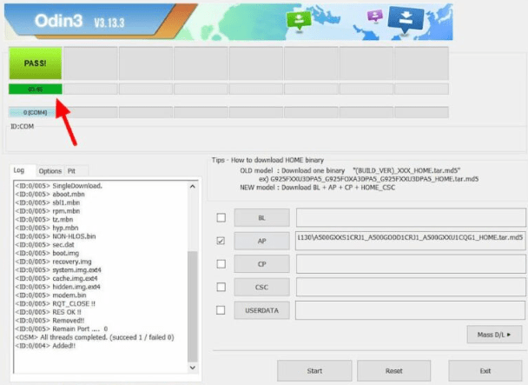Switch to the Options tab
The height and width of the screenshot is (385, 528).
click(49, 171)
